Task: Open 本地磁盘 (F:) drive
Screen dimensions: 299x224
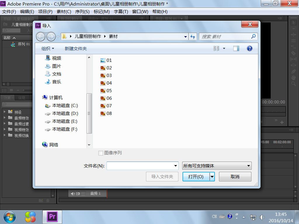Action: point(61,129)
